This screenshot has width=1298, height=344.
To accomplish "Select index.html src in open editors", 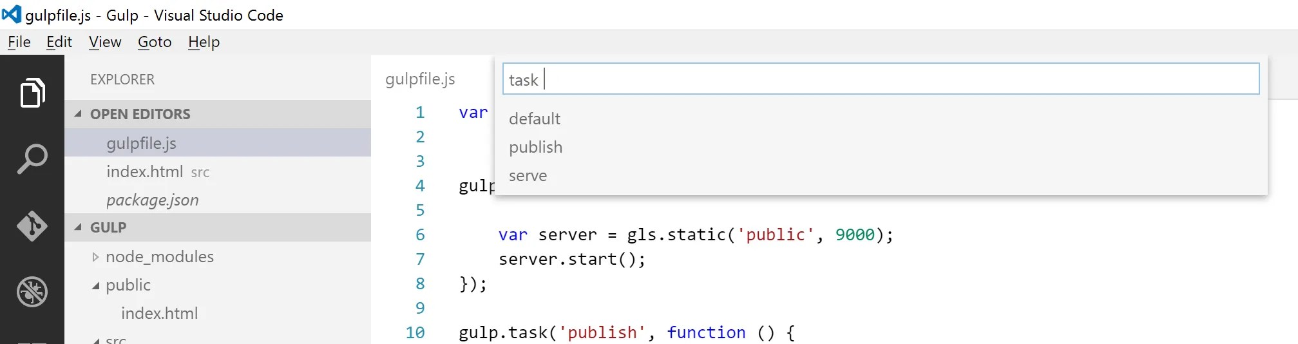I will coord(218,171).
